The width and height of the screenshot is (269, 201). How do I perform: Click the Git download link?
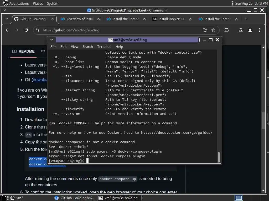pyautogui.click(x=40, y=80)
